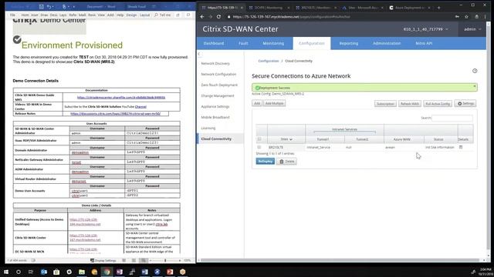The height and width of the screenshot is (277, 494).
Task: Open Word Quick Access Toolbar customize dropdown
Action: click(74, 7)
